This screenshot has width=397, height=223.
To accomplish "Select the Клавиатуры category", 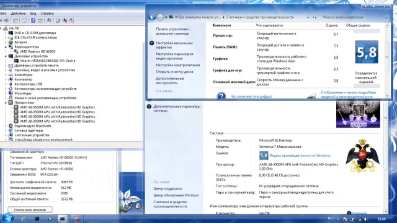I will pos(24,75).
